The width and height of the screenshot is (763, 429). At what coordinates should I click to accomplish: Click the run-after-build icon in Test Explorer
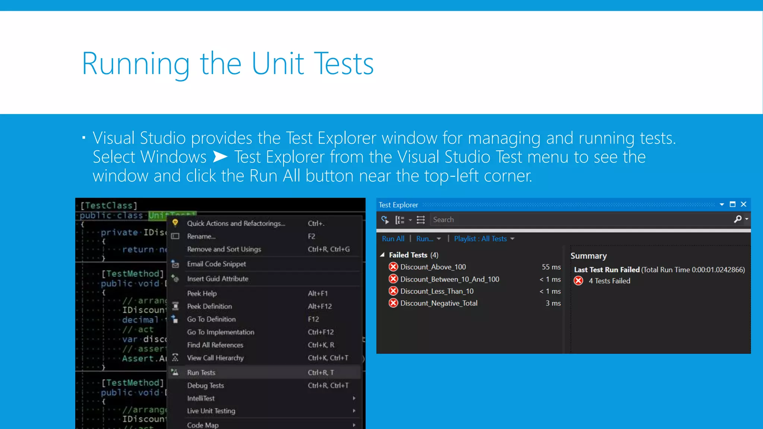click(x=385, y=220)
